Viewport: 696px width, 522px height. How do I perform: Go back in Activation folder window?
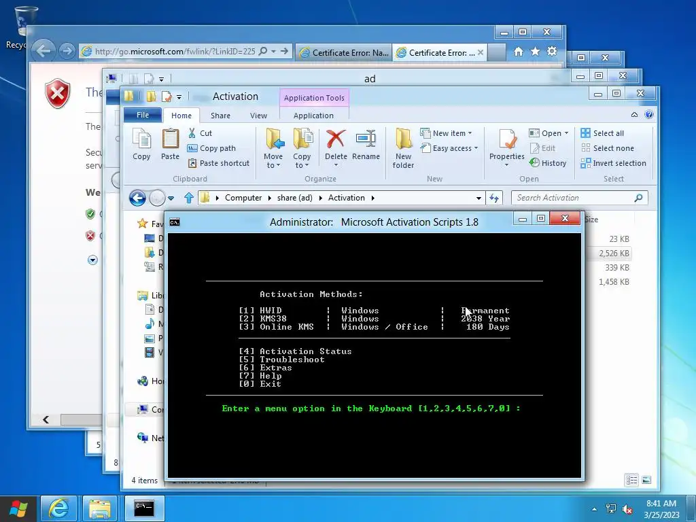(x=137, y=198)
